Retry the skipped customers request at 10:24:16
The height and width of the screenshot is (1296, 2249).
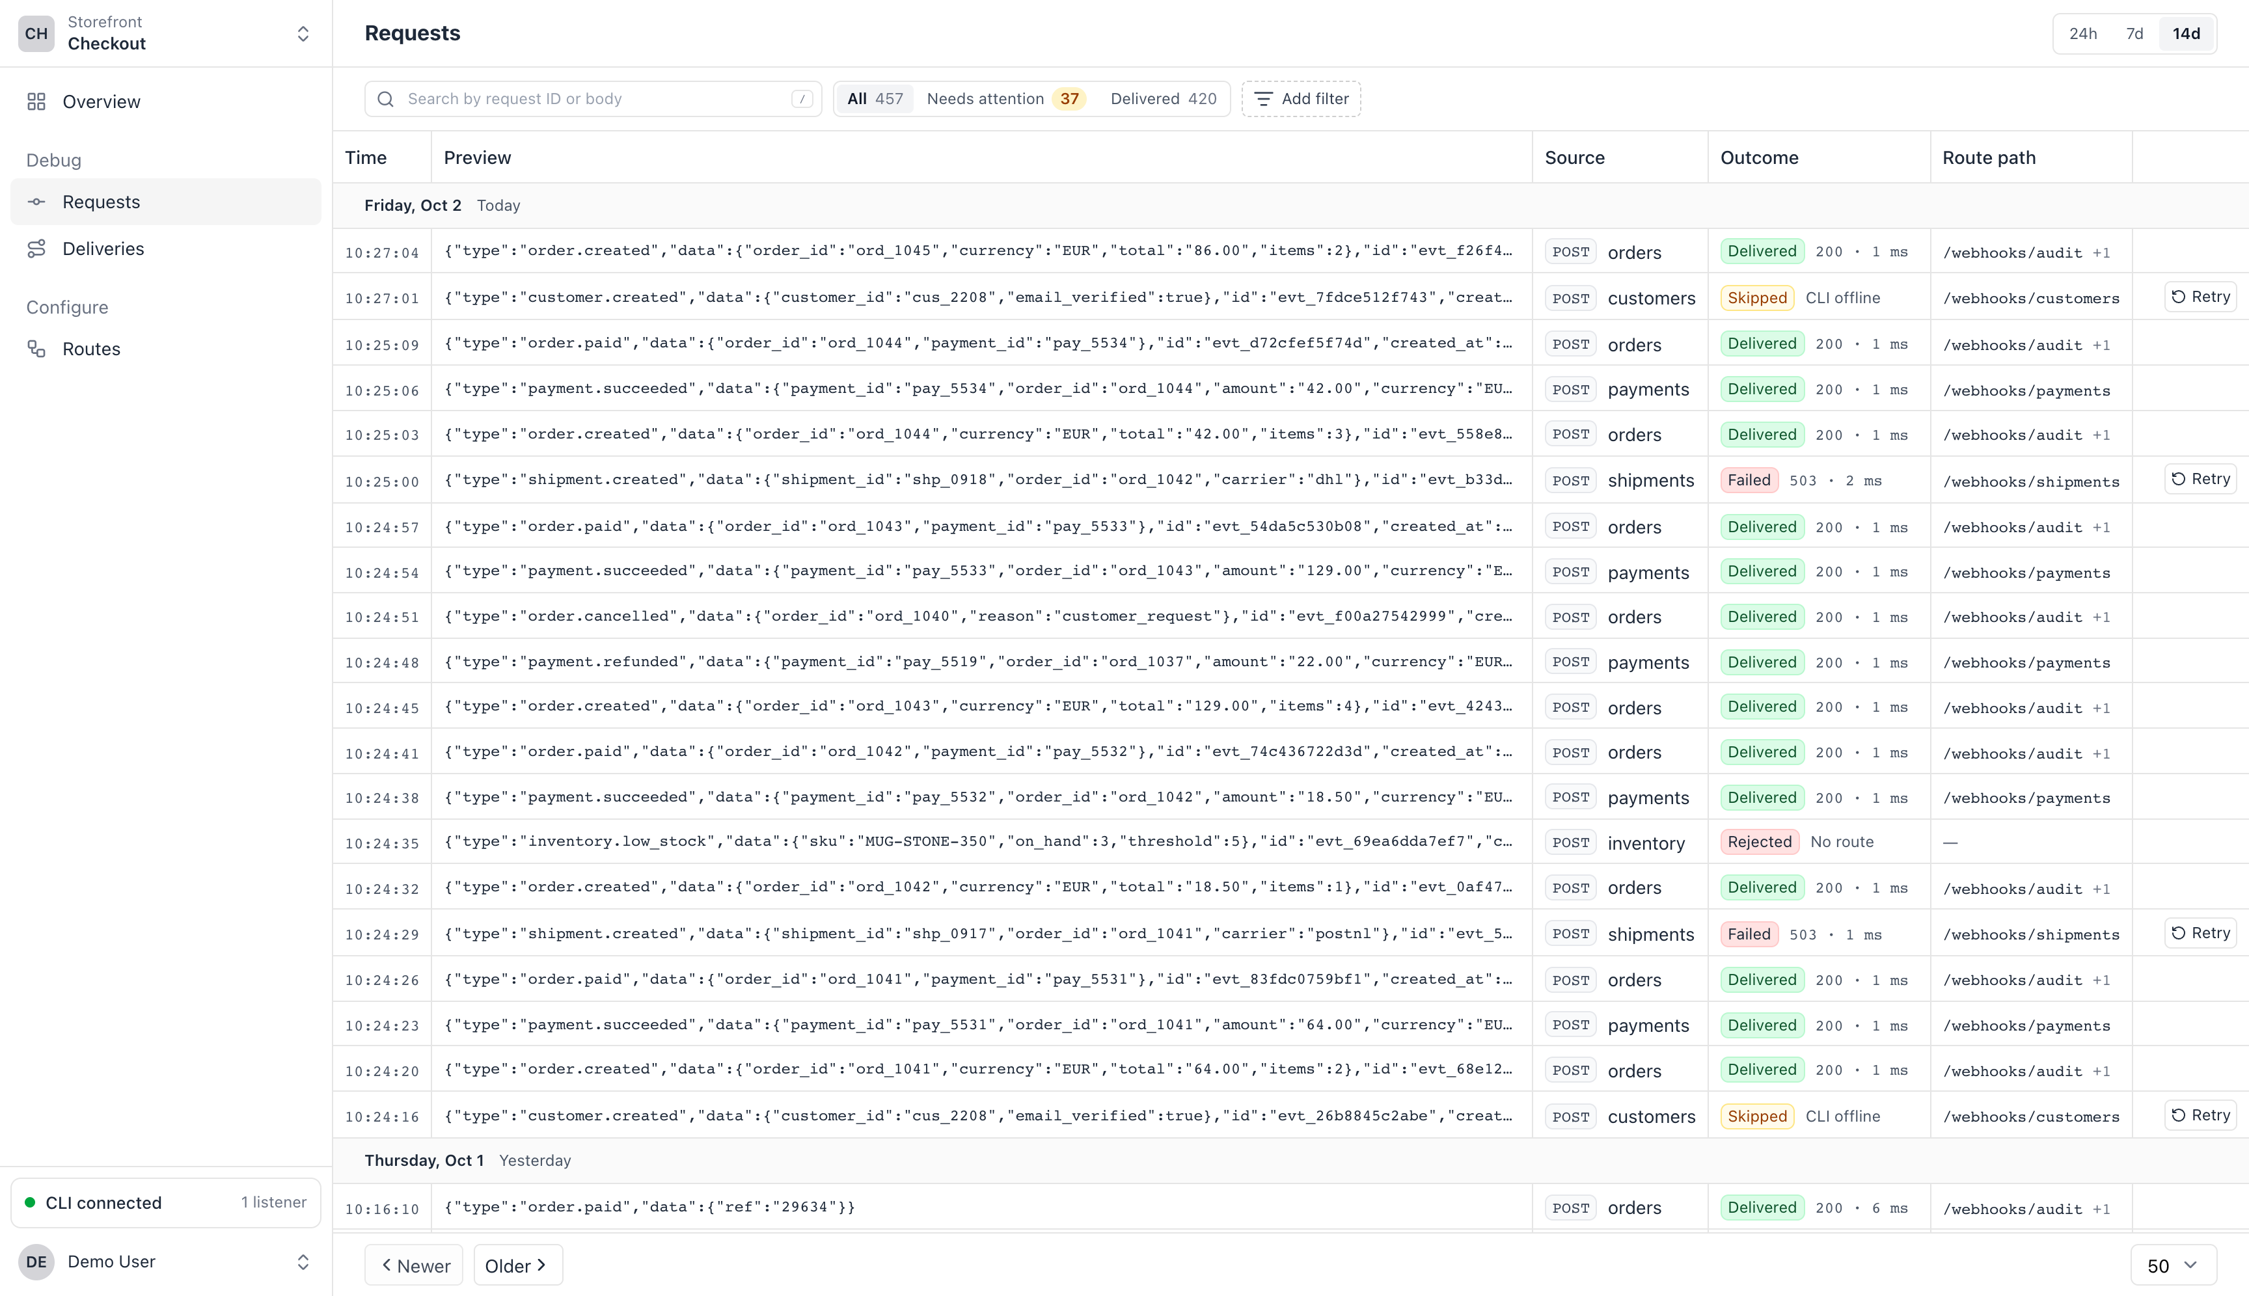pyautogui.click(x=2200, y=1115)
